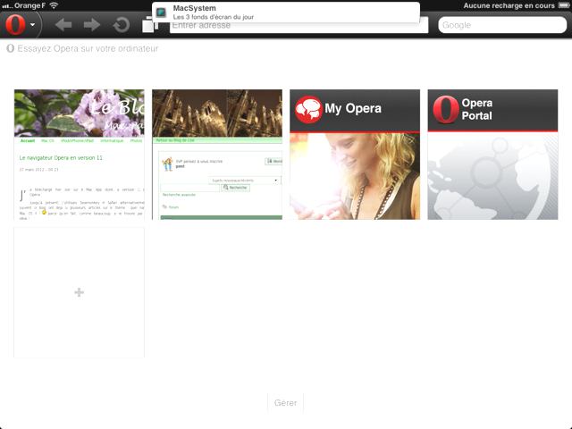572x429 pixels.
Task: Add a new speed dial with plus
Action: click(x=79, y=292)
